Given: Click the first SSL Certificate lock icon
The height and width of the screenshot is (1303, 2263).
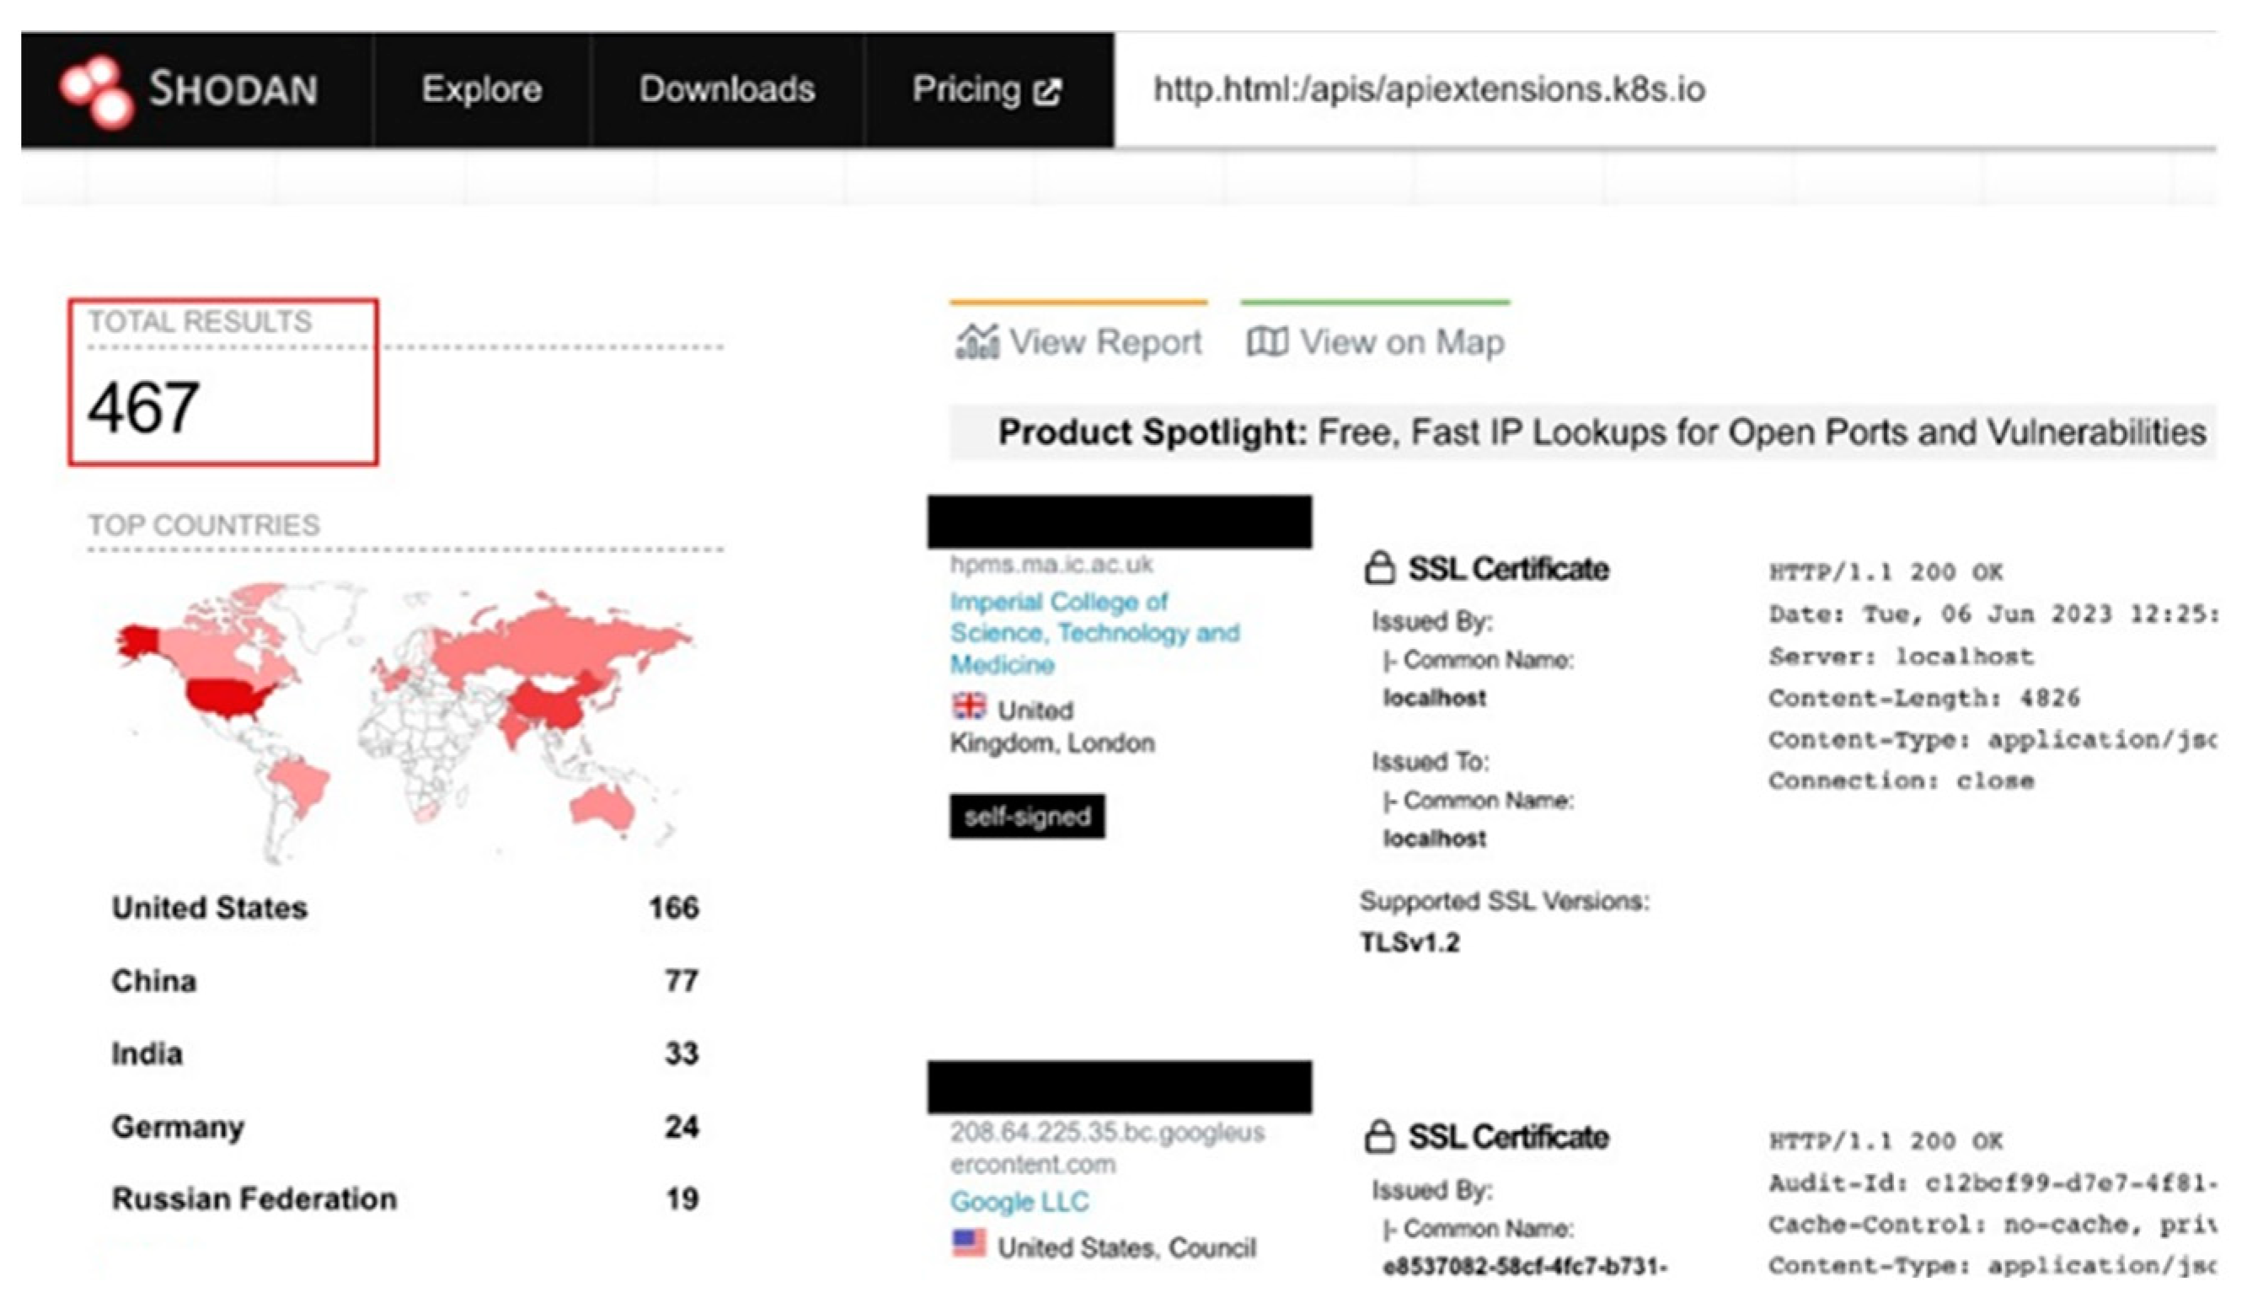Looking at the screenshot, I should (x=1379, y=568).
